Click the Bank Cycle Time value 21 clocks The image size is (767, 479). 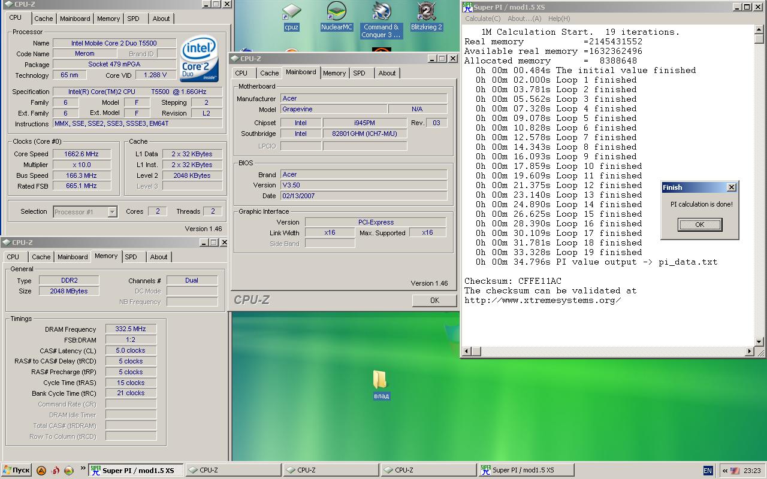tap(131, 393)
